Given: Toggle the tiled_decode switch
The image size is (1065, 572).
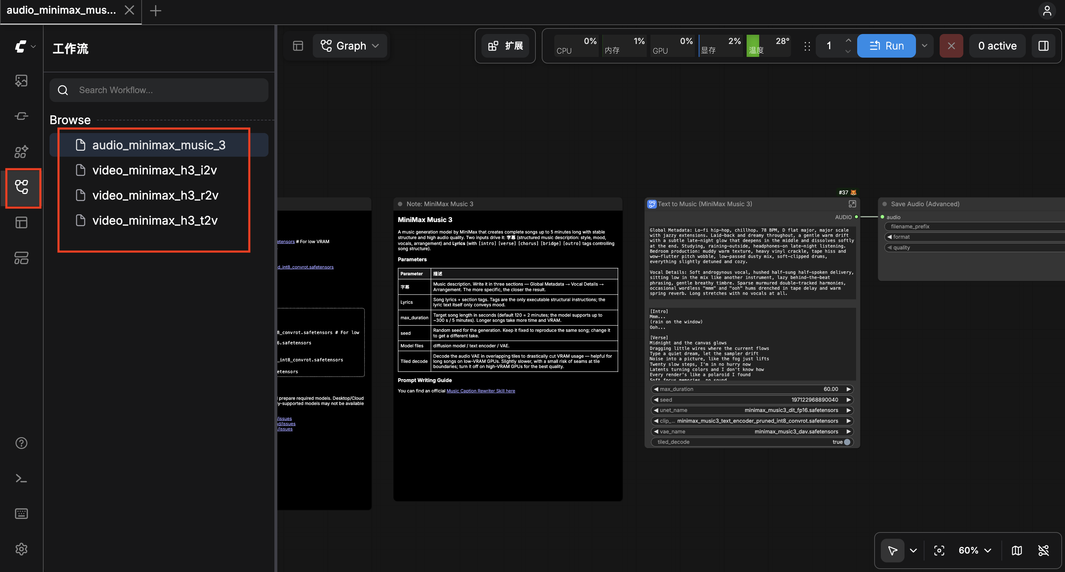Looking at the screenshot, I should pos(847,442).
